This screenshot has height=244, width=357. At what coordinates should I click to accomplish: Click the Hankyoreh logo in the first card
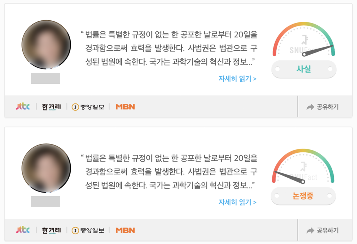click(51, 107)
